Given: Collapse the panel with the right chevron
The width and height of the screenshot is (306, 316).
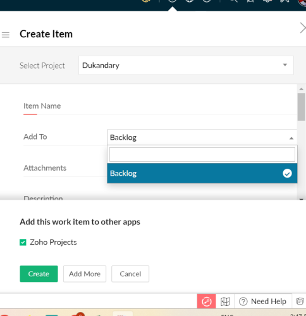Looking at the screenshot, I should [x=303, y=28].
